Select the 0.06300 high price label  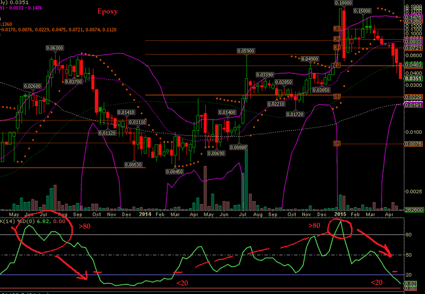point(55,48)
